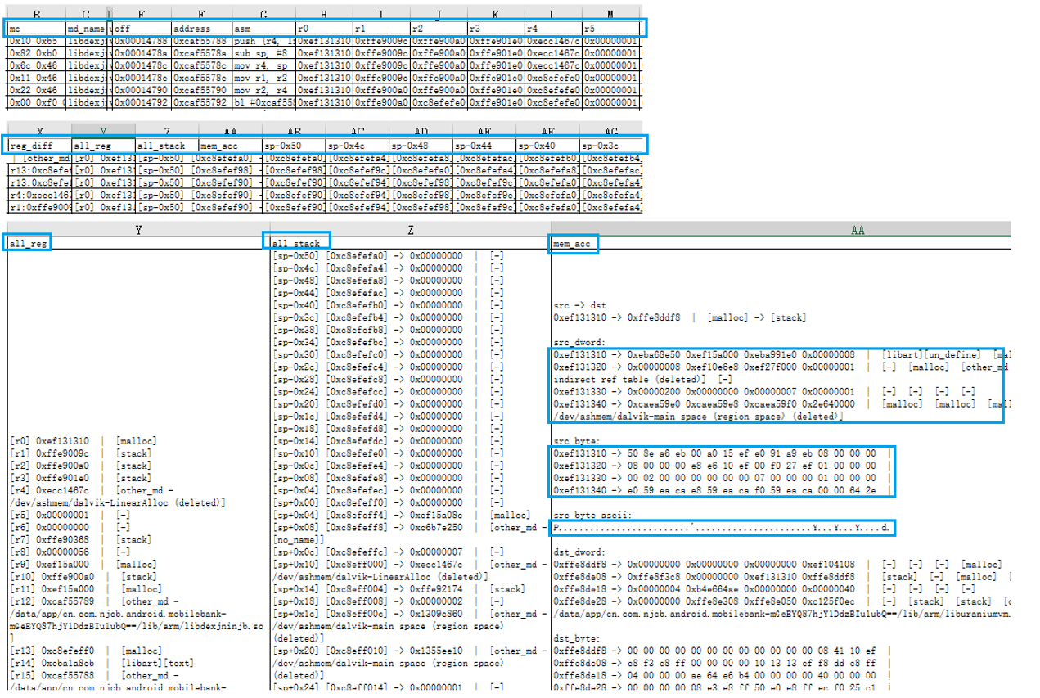Click the 'off' column header cell
Screen dimensions: 1040x698
[142, 29]
